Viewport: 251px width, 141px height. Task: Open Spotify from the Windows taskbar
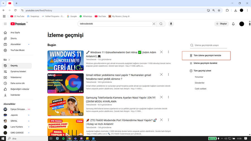(x=63, y=138)
